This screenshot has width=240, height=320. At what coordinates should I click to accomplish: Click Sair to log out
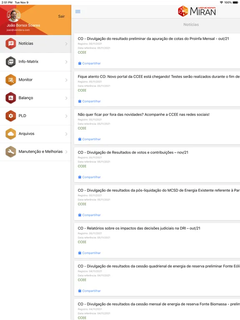(61, 16)
